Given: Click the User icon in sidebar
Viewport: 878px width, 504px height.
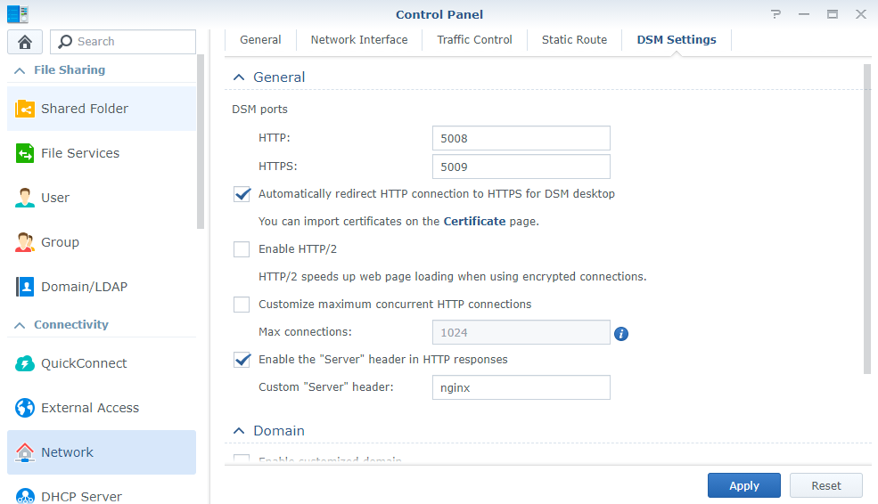Looking at the screenshot, I should (25, 198).
